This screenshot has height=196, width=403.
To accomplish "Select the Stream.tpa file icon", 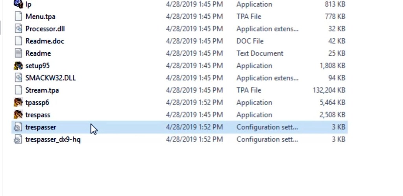I will 18,90.
